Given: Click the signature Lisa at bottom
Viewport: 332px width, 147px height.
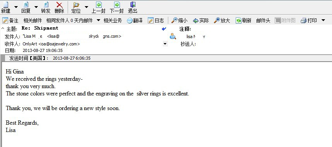Looking at the screenshot, I should pyautogui.click(x=10, y=130).
